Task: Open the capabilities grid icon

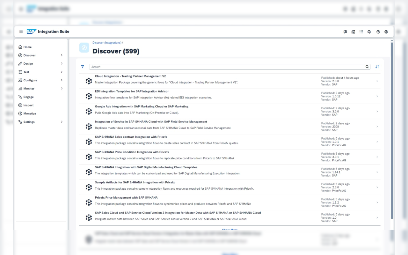Action: (x=361, y=32)
